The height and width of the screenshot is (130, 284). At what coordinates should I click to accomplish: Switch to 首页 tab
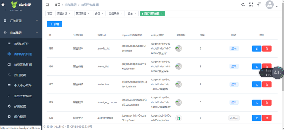click(x=50, y=13)
